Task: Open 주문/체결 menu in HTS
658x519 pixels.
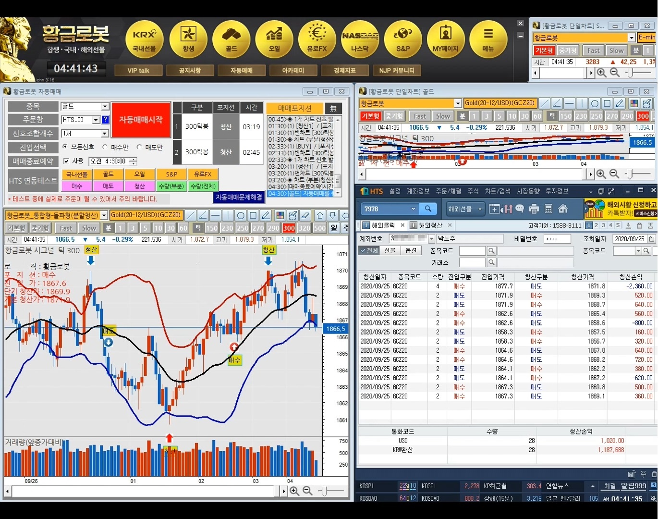Action: tap(448, 191)
